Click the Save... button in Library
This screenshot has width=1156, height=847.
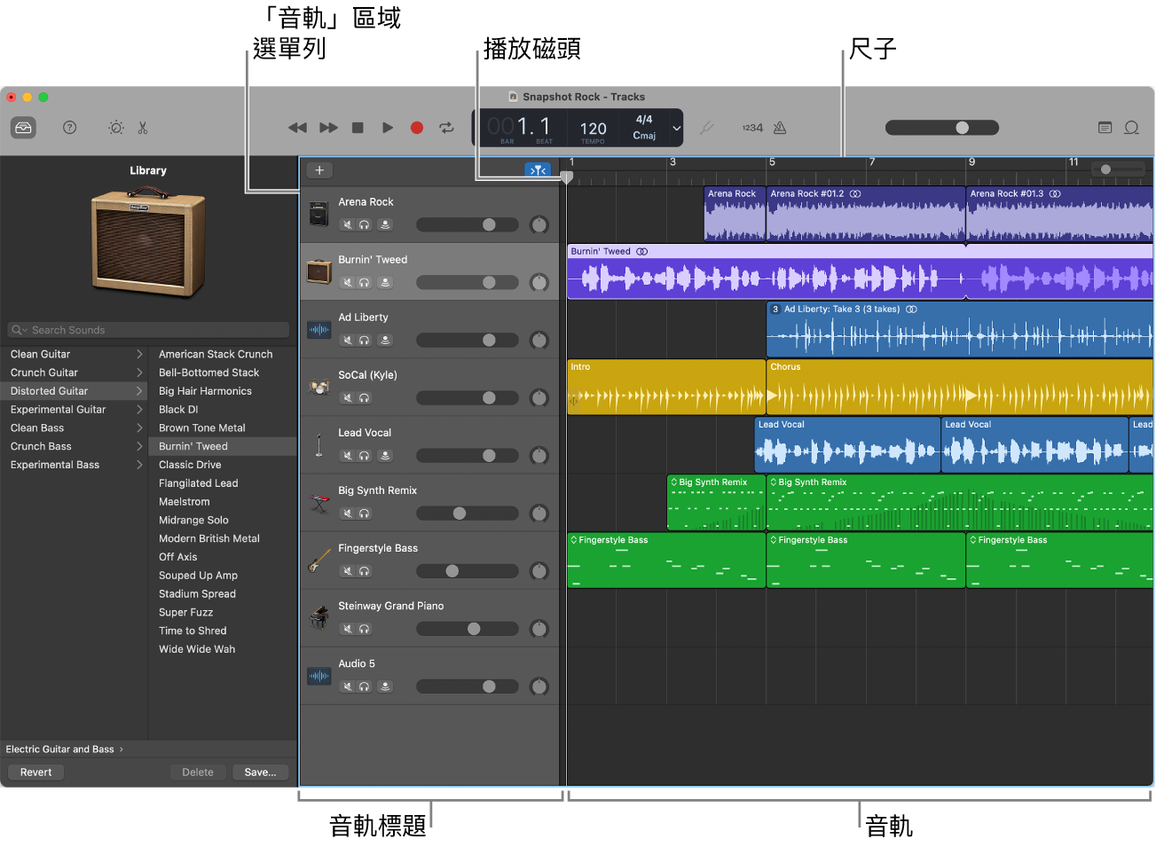[260, 772]
